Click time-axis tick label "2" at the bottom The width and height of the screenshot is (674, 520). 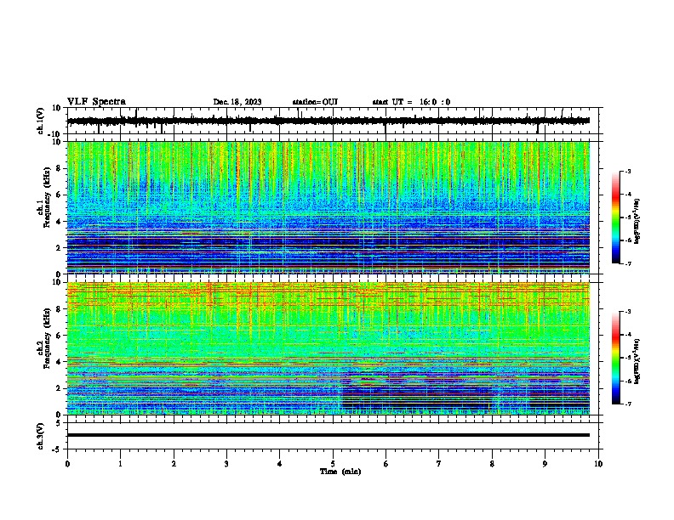(174, 464)
